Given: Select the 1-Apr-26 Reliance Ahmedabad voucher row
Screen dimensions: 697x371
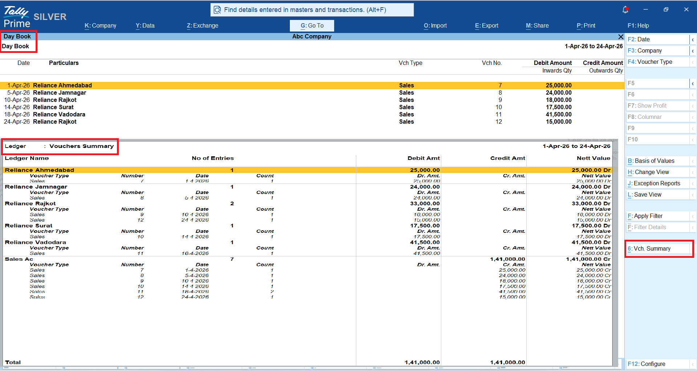Looking at the screenshot, I should coord(312,86).
